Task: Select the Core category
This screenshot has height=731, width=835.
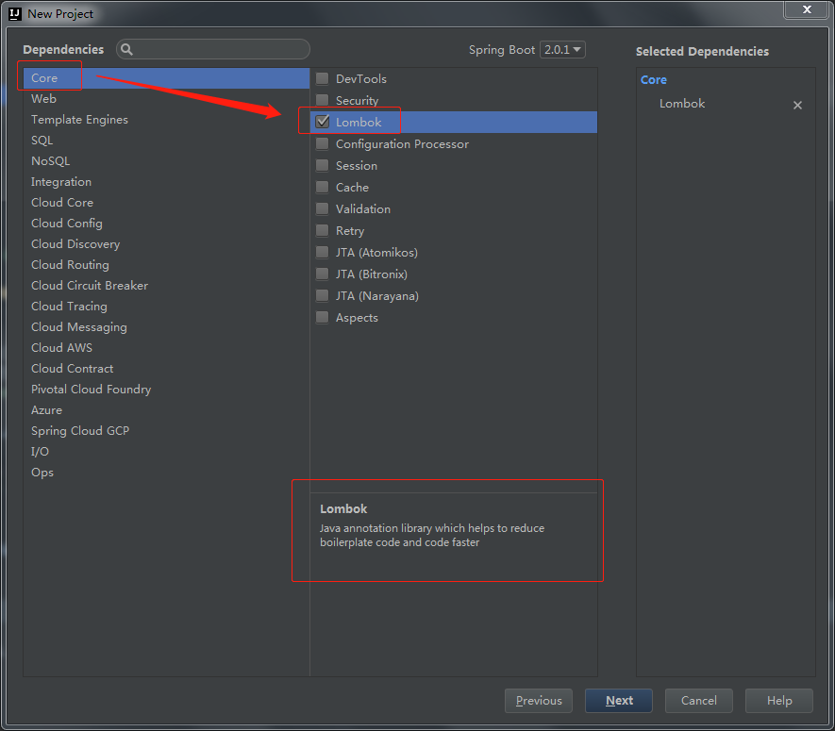Action: click(x=166, y=77)
